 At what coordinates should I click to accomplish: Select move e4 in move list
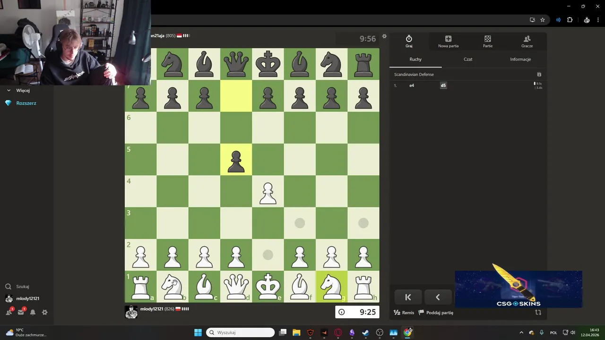tap(412, 85)
